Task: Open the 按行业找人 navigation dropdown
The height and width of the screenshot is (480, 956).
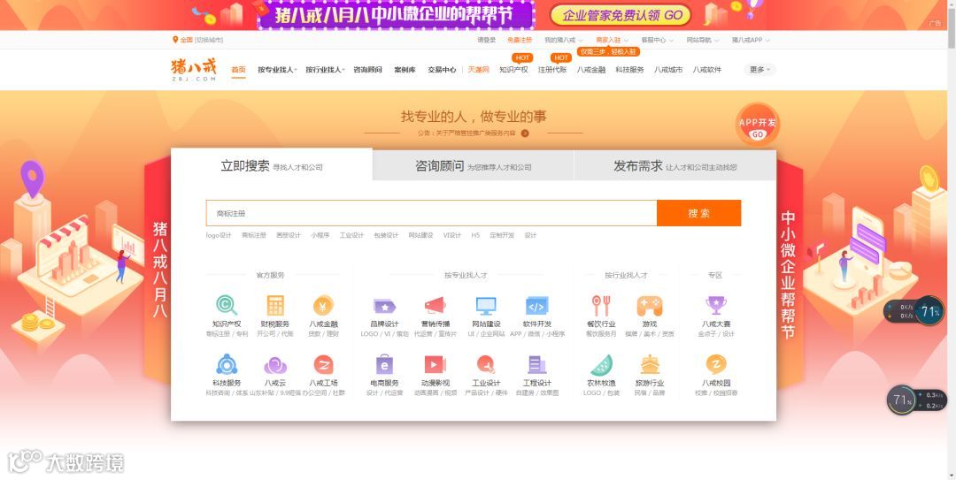Action: (325, 70)
